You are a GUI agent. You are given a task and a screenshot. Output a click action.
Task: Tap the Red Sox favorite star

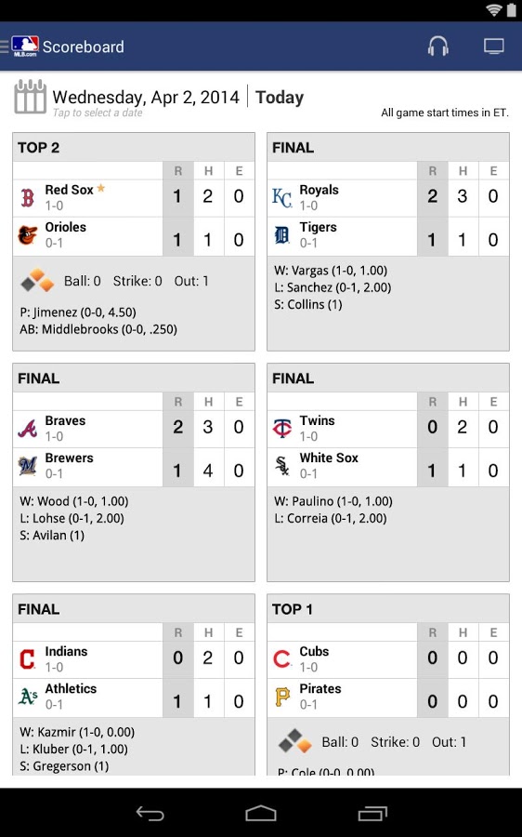(100, 188)
